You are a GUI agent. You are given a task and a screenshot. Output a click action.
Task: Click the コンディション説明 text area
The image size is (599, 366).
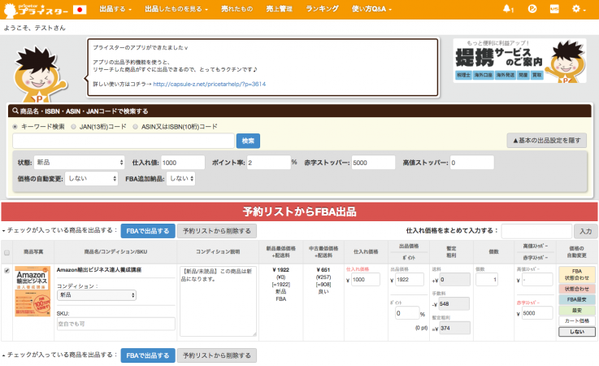point(218,302)
